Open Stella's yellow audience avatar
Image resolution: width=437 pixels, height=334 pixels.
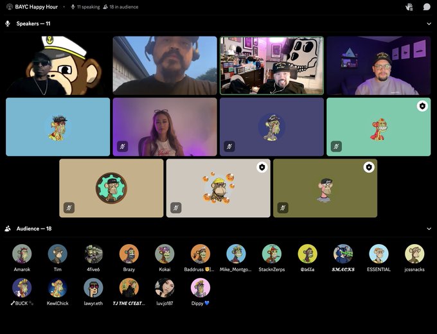pos(307,254)
